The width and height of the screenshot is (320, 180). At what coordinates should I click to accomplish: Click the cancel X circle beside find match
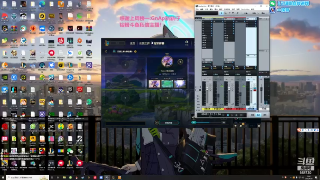(x=157, y=123)
